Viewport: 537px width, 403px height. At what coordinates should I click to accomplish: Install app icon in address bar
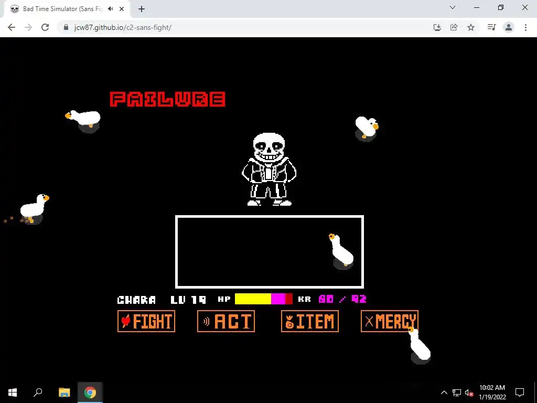tap(437, 27)
